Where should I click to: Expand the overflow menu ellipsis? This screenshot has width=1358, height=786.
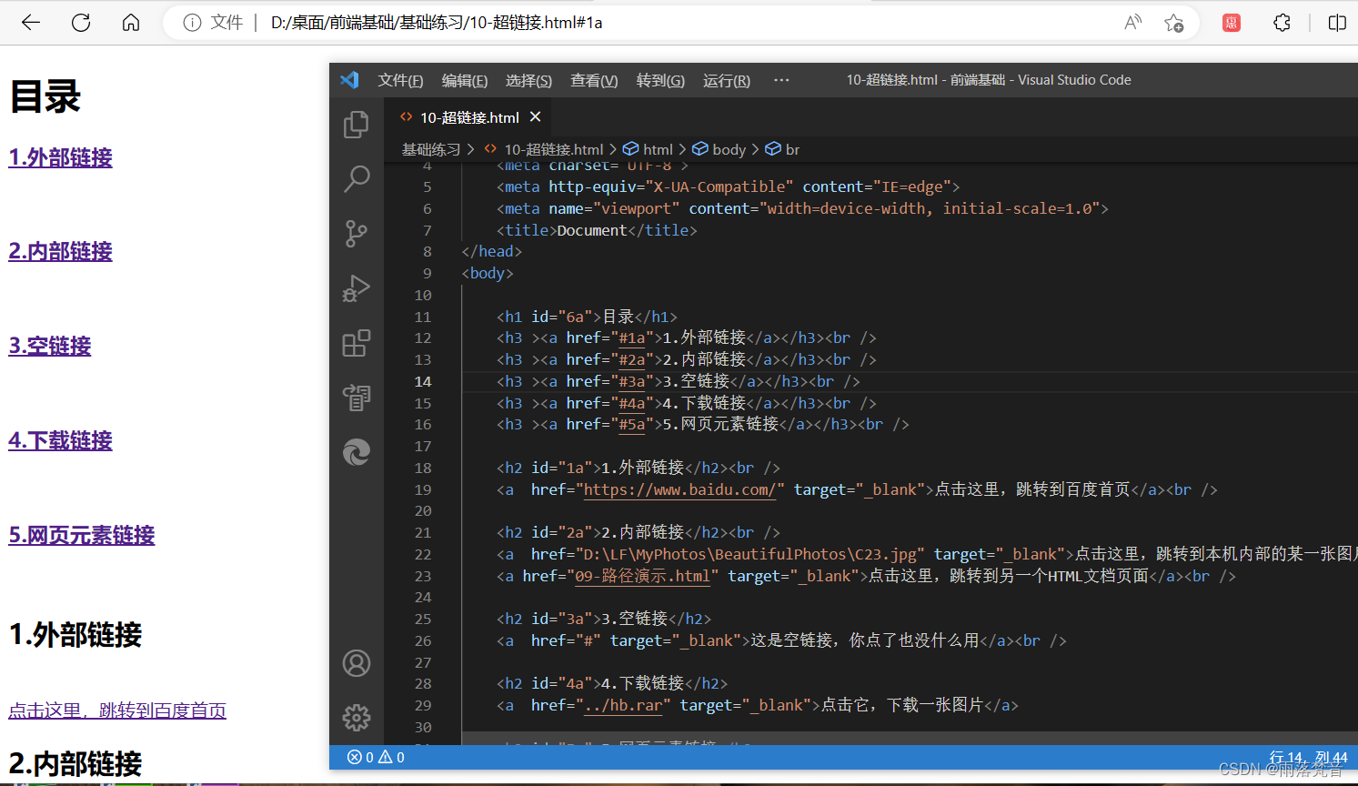click(x=781, y=80)
